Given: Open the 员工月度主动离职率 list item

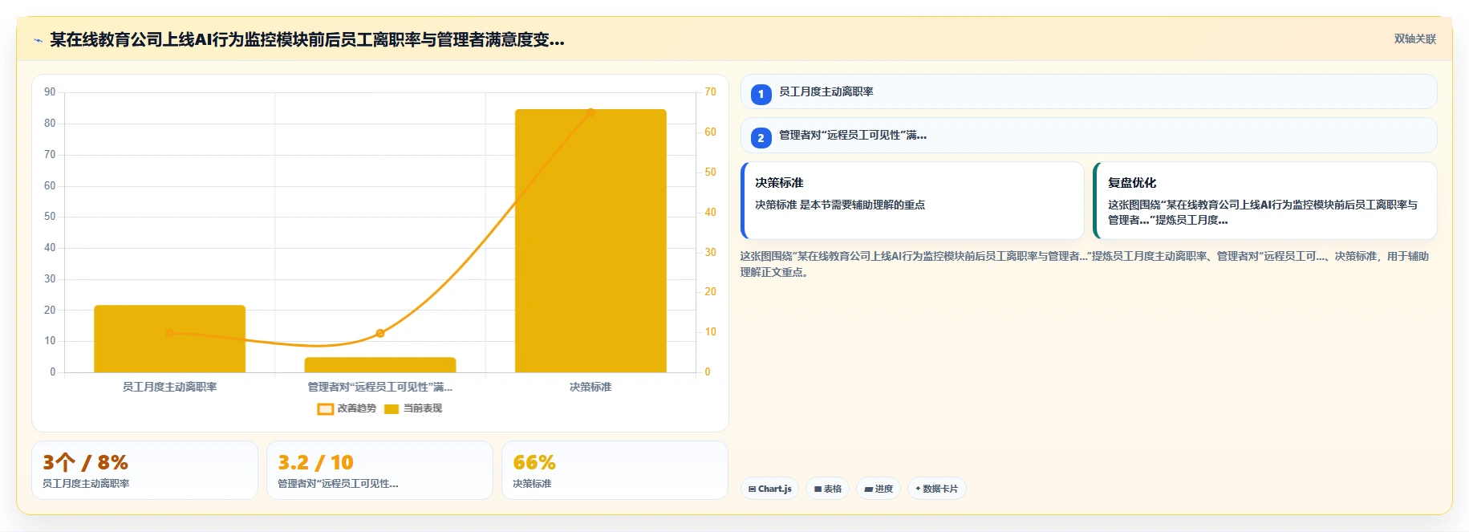Looking at the screenshot, I should coord(1088,91).
